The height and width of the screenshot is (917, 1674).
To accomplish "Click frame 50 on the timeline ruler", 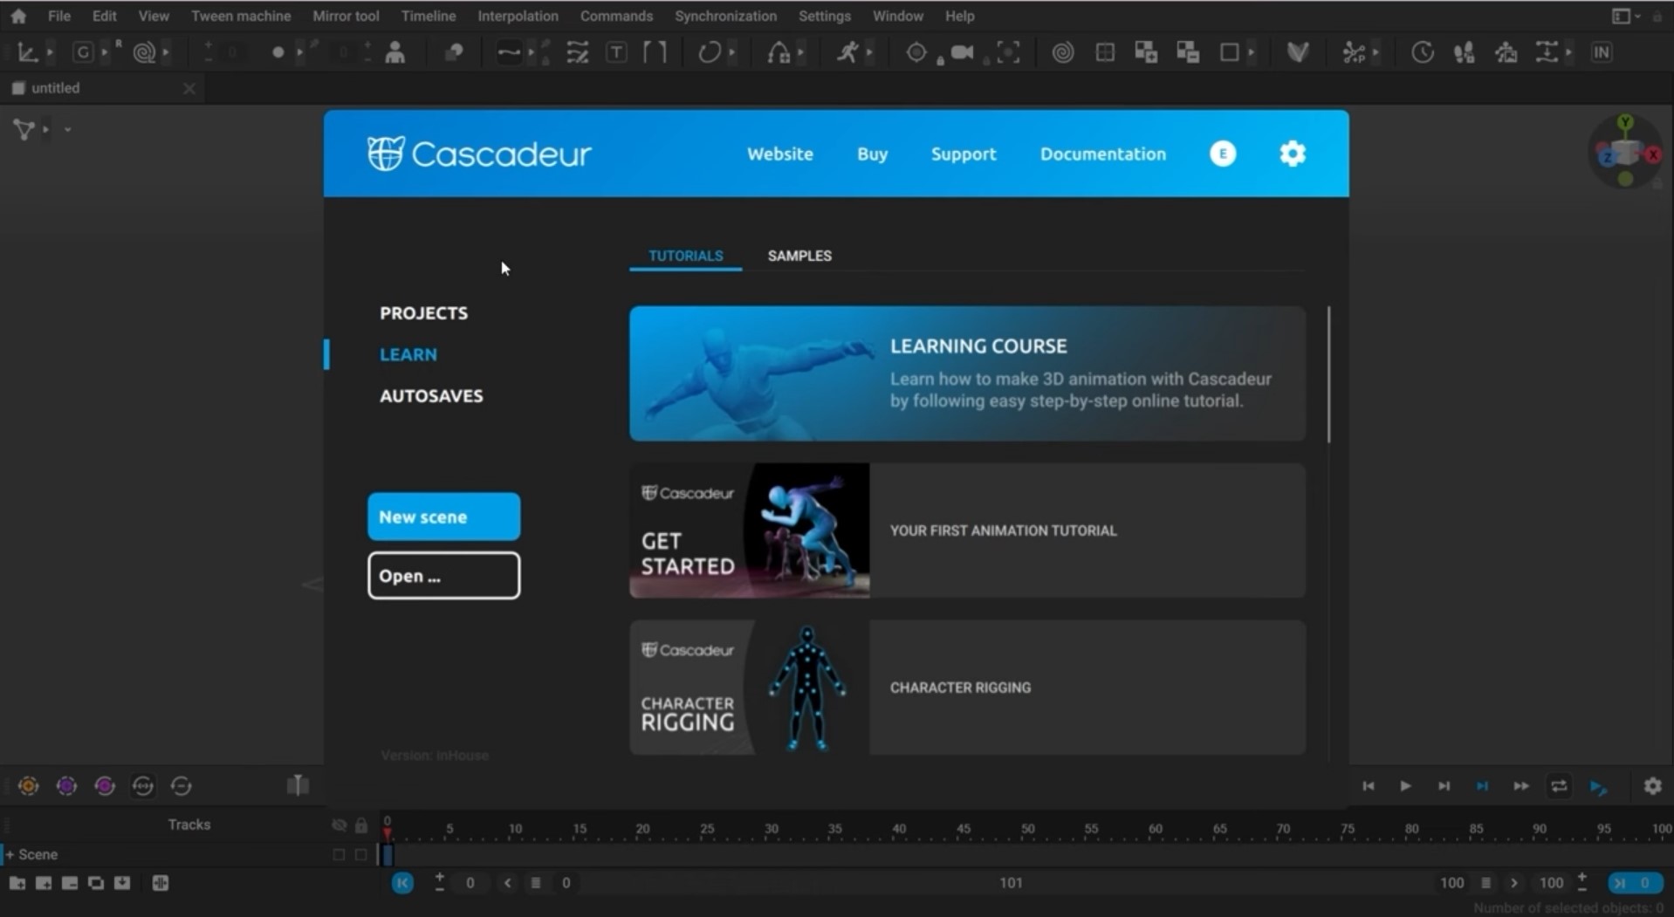I will (1027, 828).
